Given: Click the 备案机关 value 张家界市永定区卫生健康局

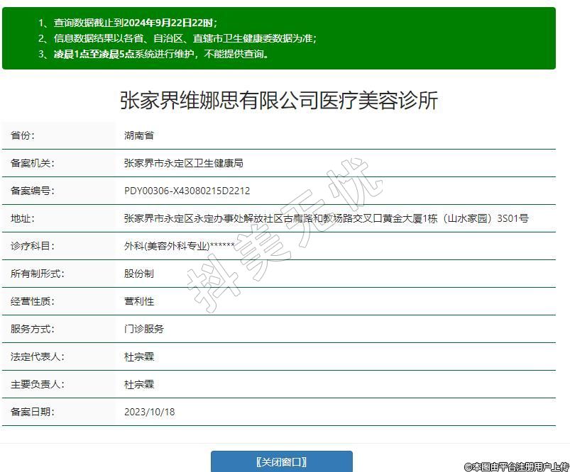Looking at the screenshot, I should point(183,163).
